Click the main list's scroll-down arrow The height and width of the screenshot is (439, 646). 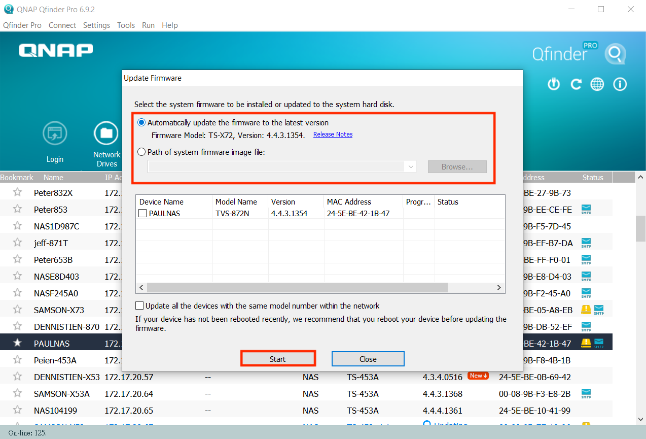click(x=640, y=420)
